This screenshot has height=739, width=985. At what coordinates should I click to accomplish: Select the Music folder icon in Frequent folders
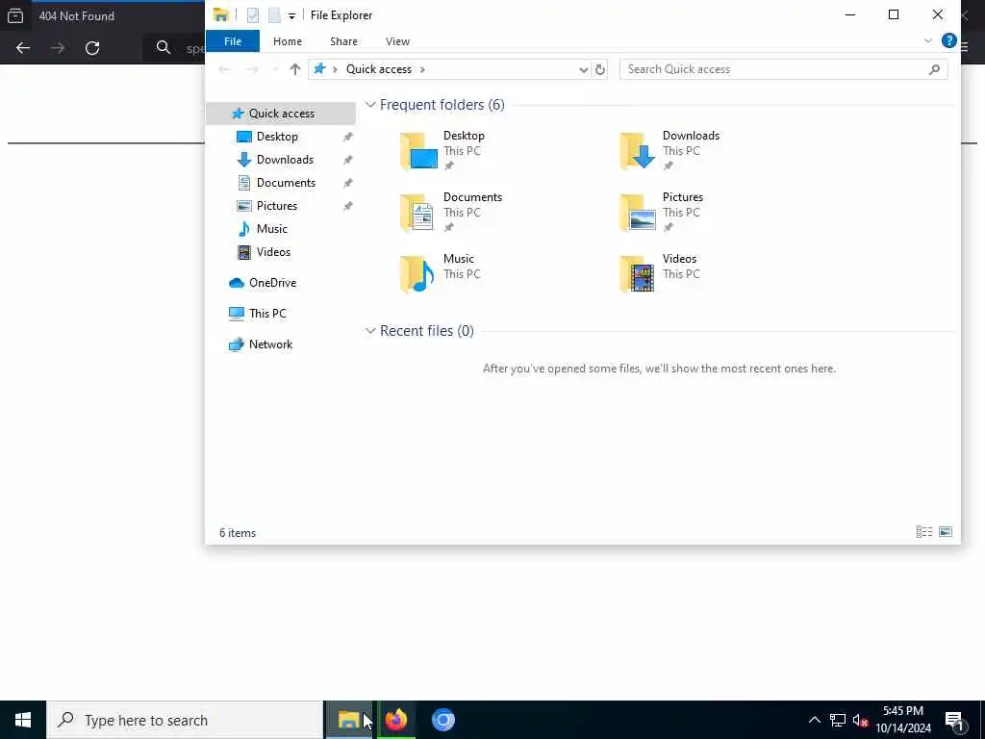418,274
